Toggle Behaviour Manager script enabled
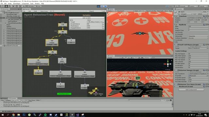The height and width of the screenshot is (117, 209). 178,70
